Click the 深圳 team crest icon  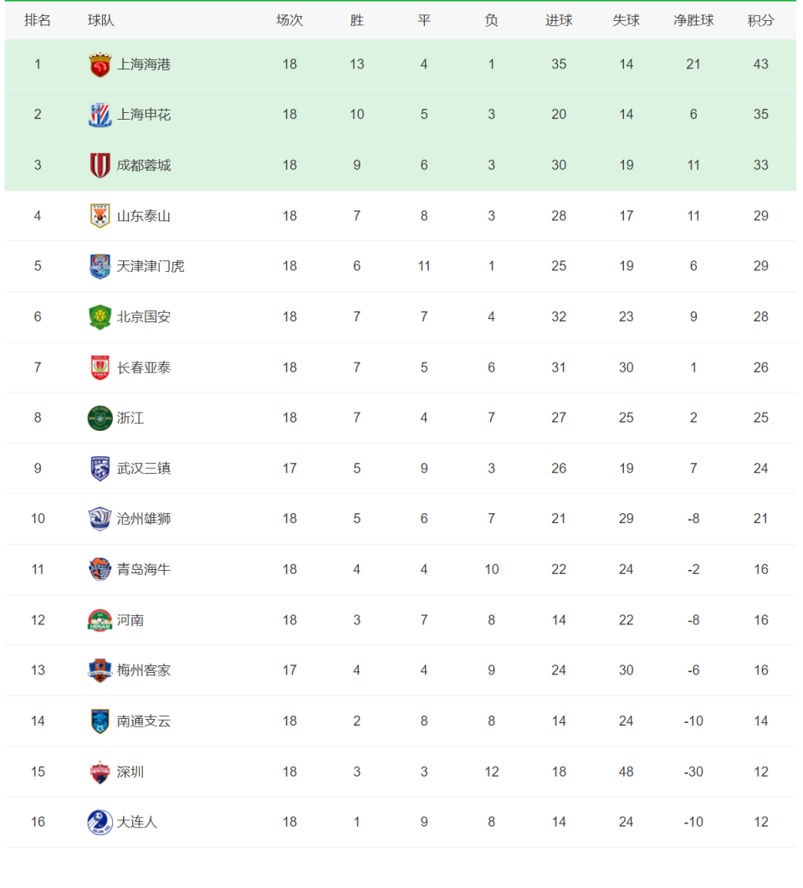(x=100, y=772)
